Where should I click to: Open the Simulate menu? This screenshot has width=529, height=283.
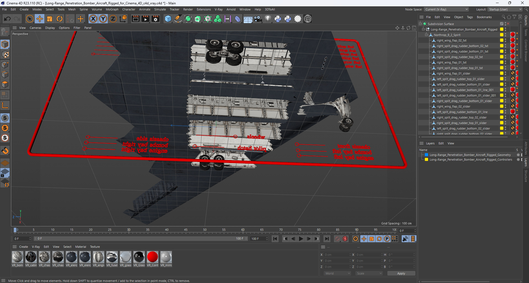160,9
